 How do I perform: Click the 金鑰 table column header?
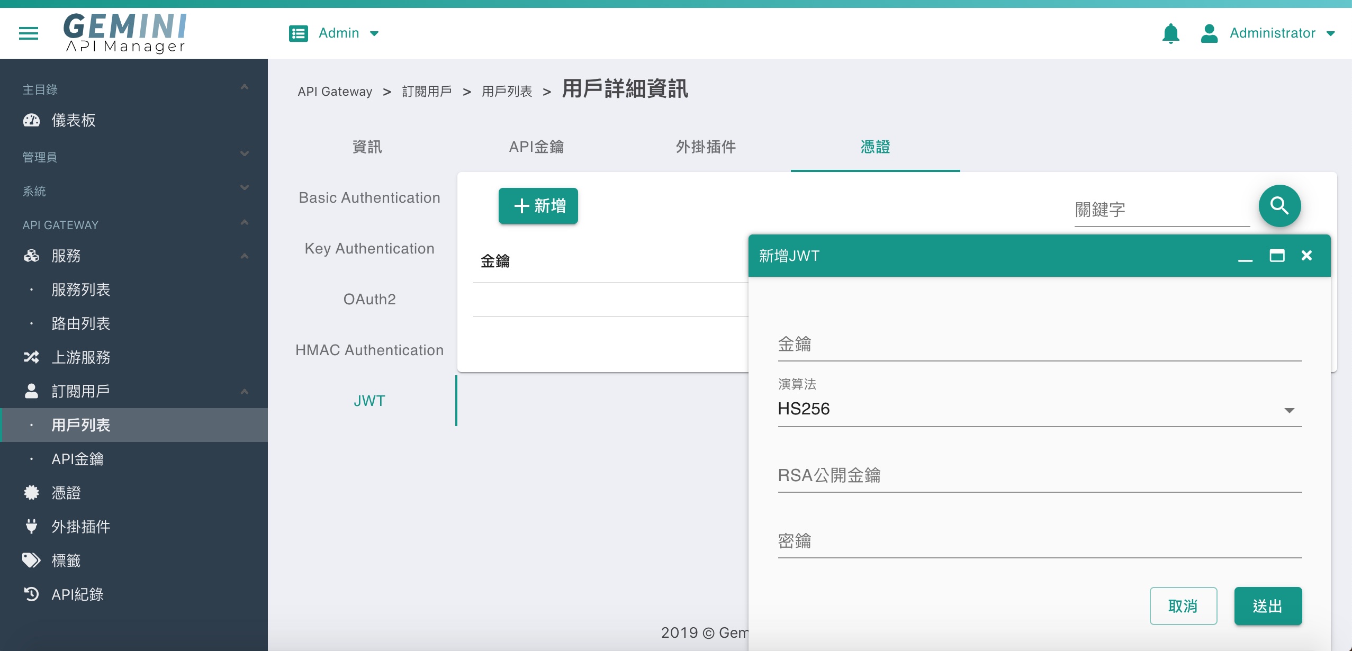click(x=495, y=261)
